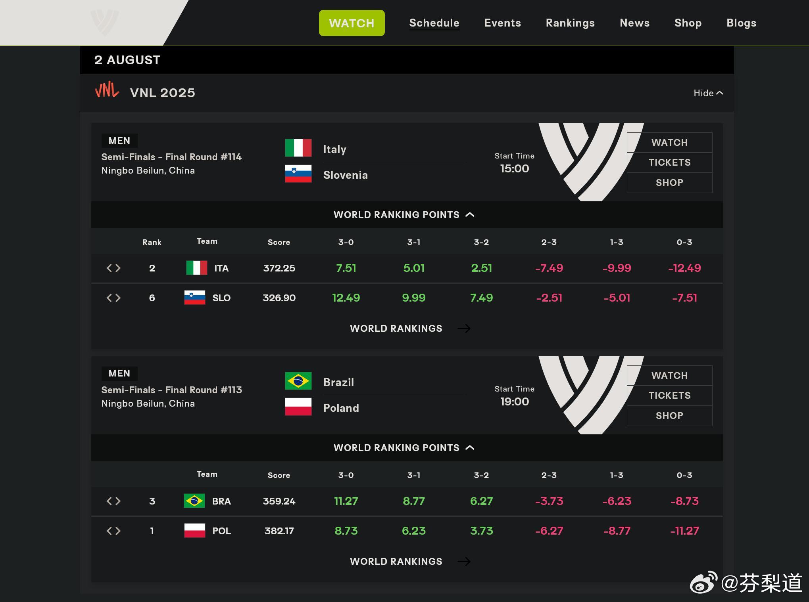Viewport: 809px width, 602px height.
Task: Click MEN badge on Italy vs Slovenia card
Action: coord(119,141)
